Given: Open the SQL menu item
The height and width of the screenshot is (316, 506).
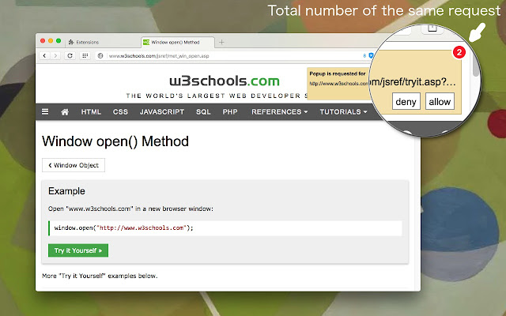Looking at the screenshot, I should 203,112.
